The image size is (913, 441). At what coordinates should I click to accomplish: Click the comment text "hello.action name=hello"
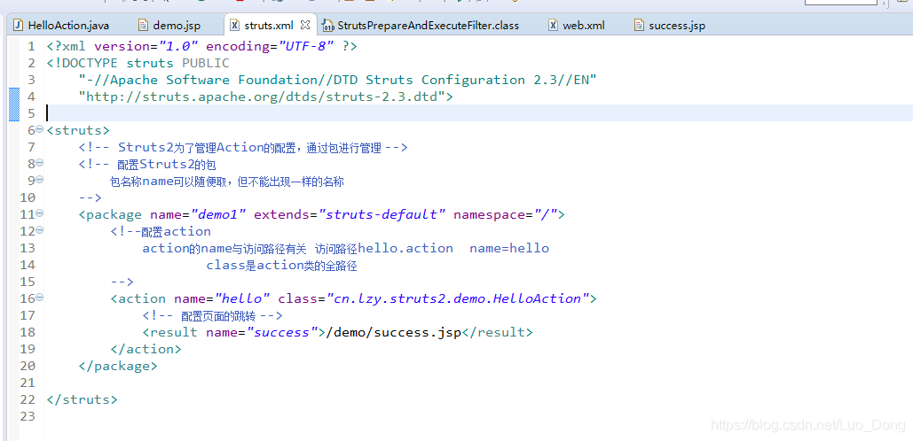click(x=453, y=249)
